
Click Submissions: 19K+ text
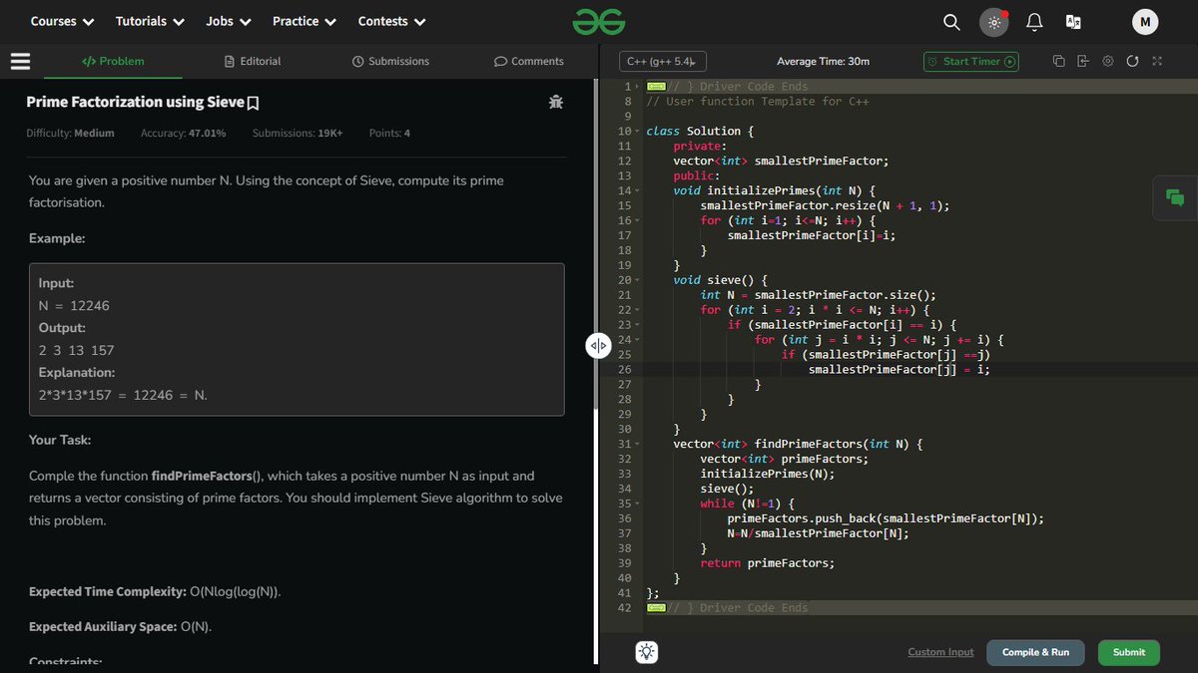pyautogui.click(x=298, y=133)
